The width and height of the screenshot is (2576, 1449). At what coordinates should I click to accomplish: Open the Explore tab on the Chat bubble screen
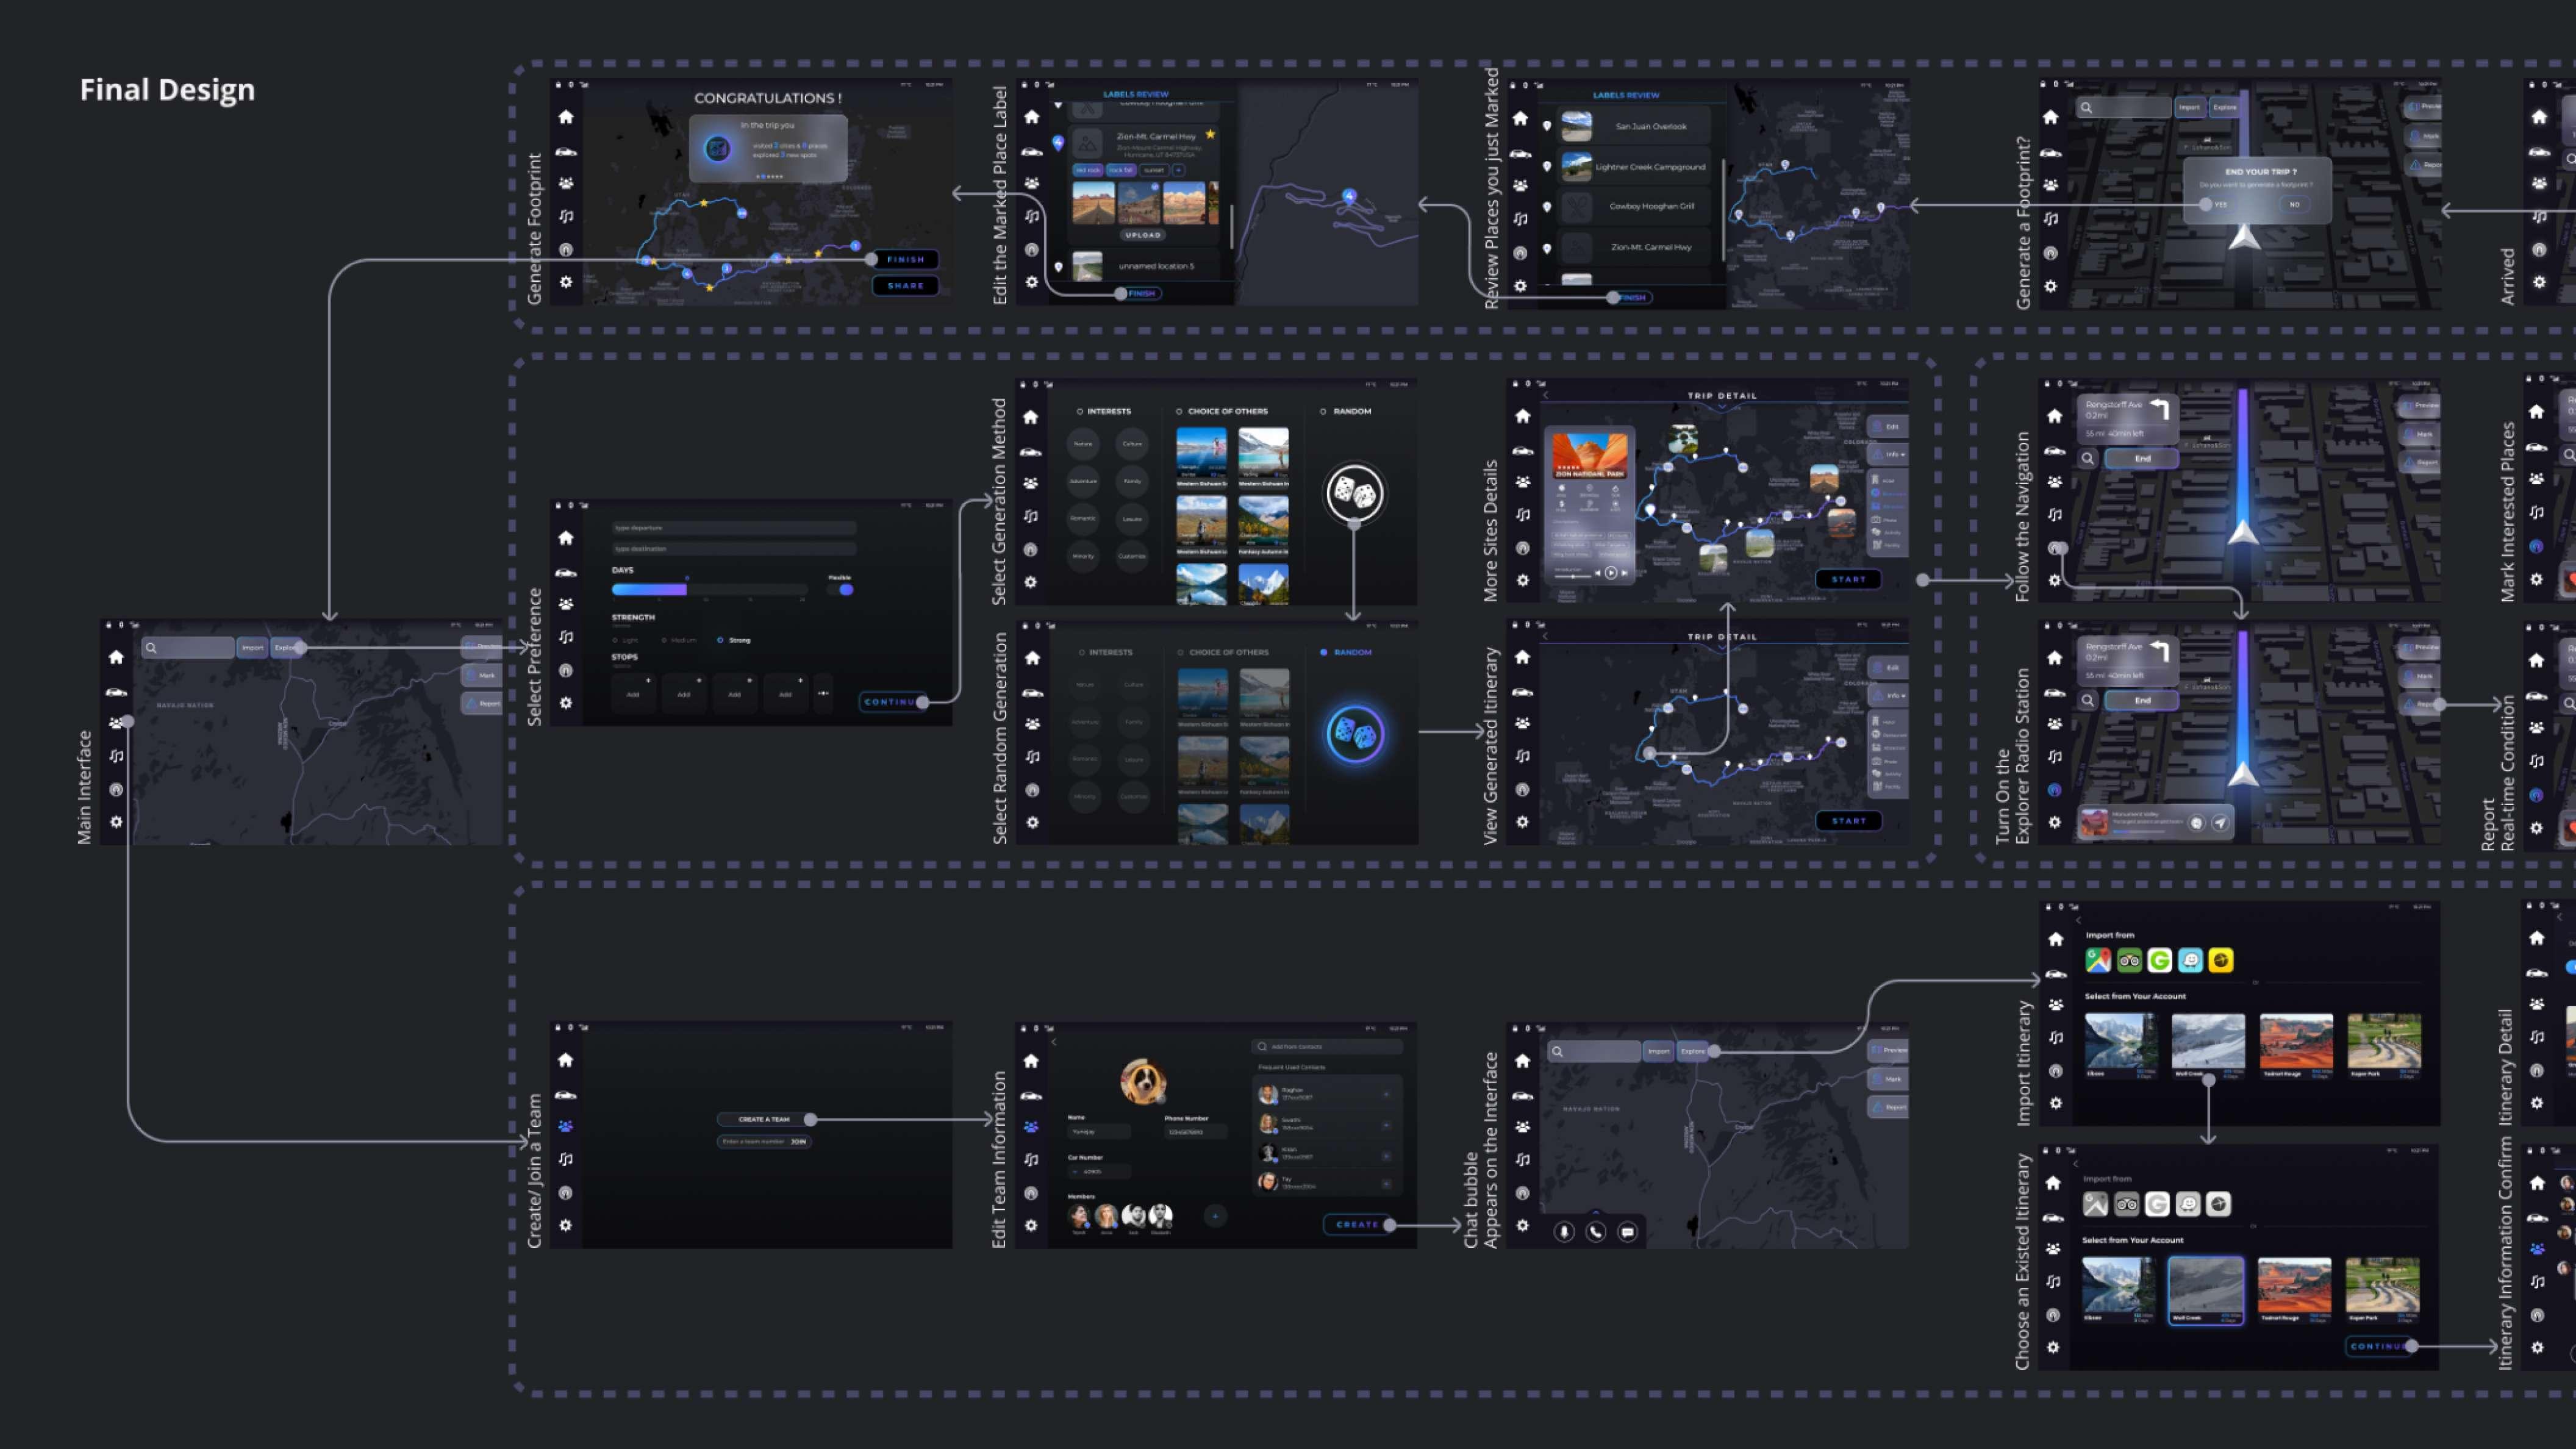[x=1691, y=1051]
